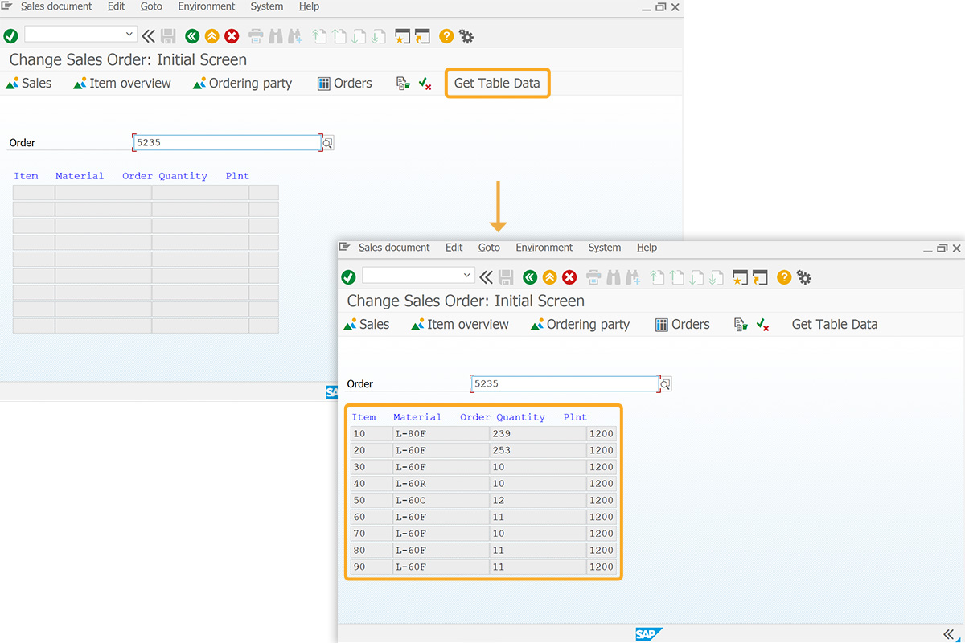Screen dimensions: 965x643
Task: Open the Environment menu in the back window
Action: 207,6
